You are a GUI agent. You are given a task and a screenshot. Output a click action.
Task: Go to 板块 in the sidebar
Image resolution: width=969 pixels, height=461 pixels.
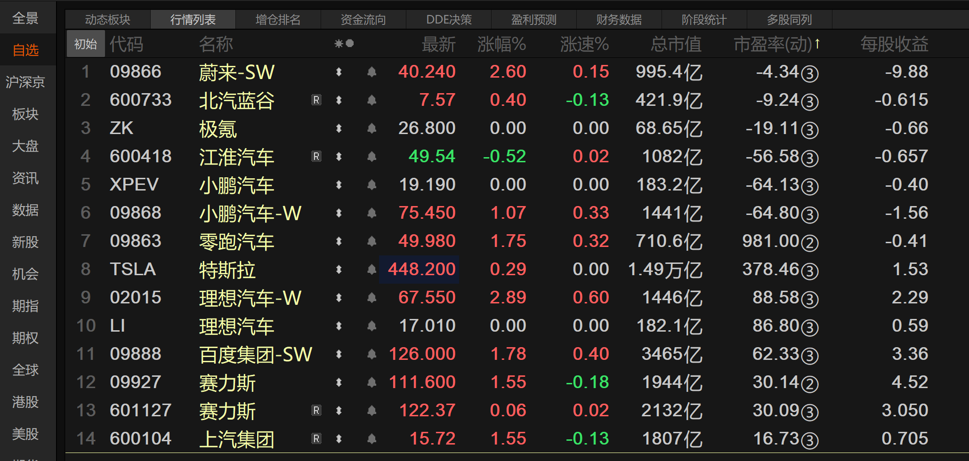pyautogui.click(x=25, y=114)
